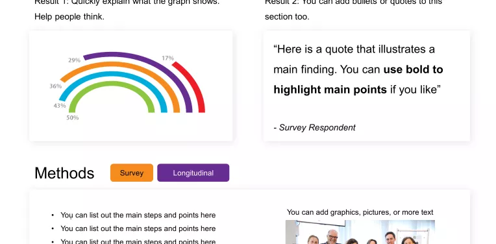
Task: Click the orange Survey tag
Action: [132, 173]
